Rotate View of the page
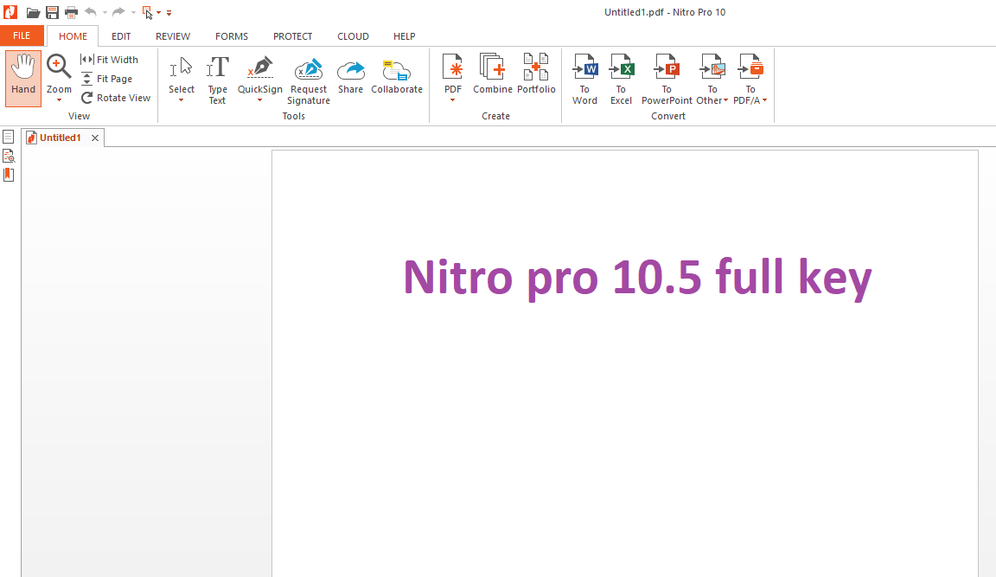Image resolution: width=996 pixels, height=577 pixels. pyautogui.click(x=115, y=97)
